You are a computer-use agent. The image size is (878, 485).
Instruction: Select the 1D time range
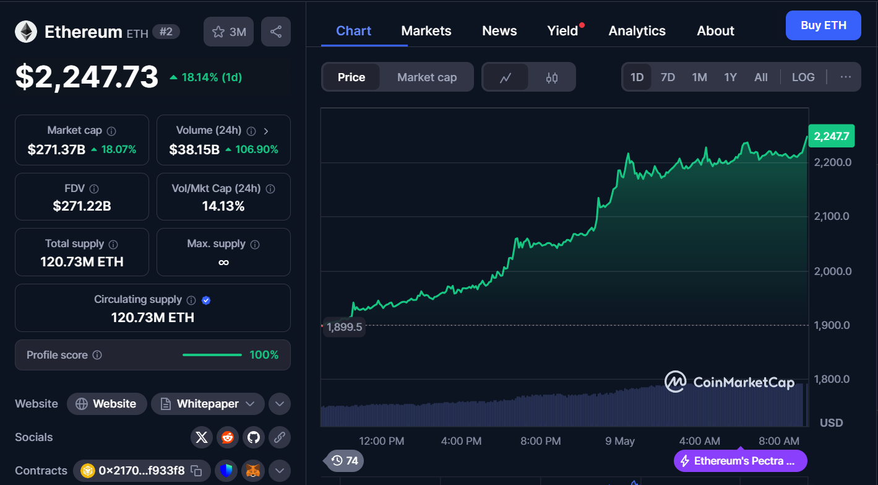coord(637,77)
